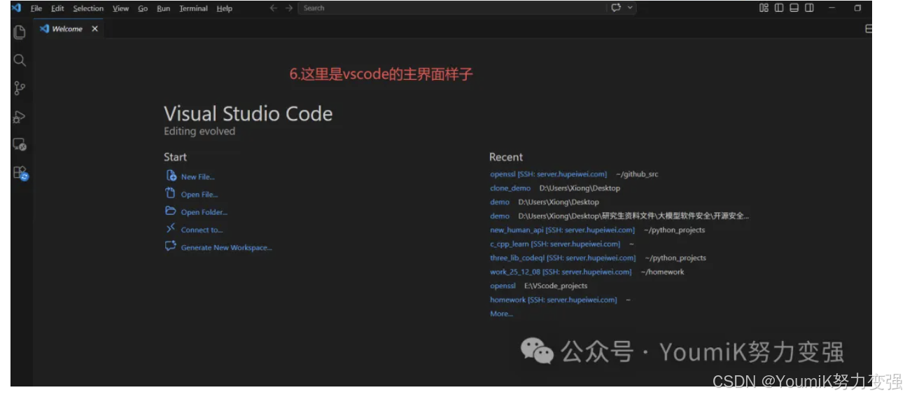Open the Run menu
The image size is (905, 397).
pos(164,8)
